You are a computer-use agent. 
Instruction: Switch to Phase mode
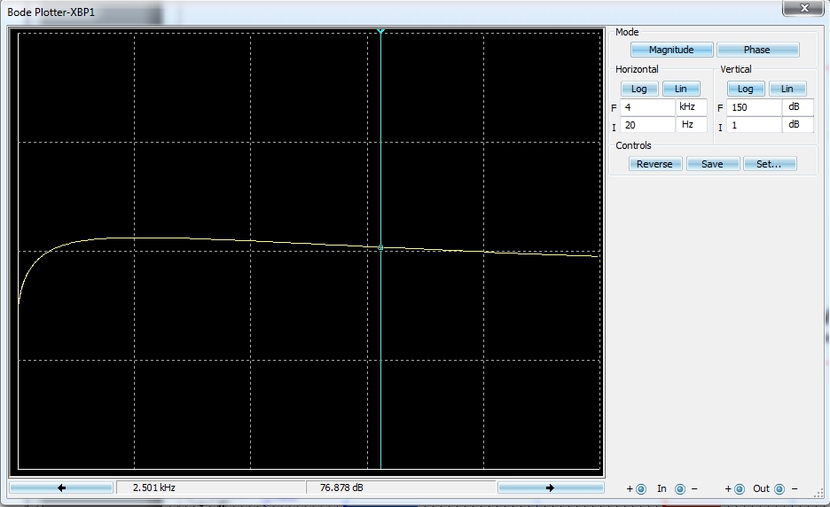point(757,50)
